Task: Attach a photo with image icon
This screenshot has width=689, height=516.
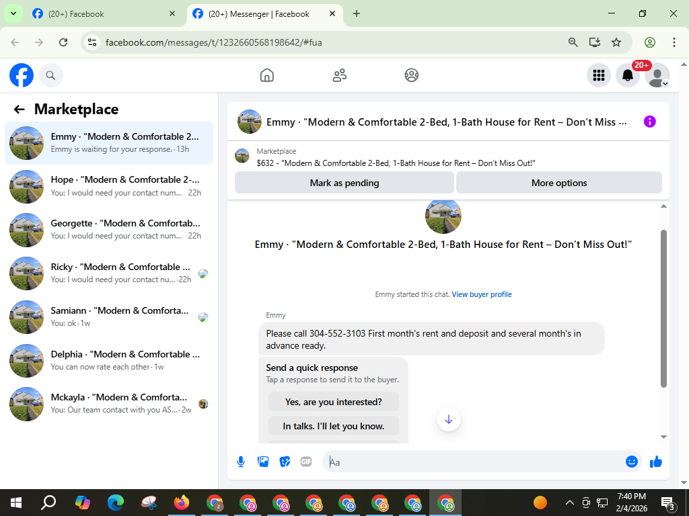Action: tap(263, 462)
